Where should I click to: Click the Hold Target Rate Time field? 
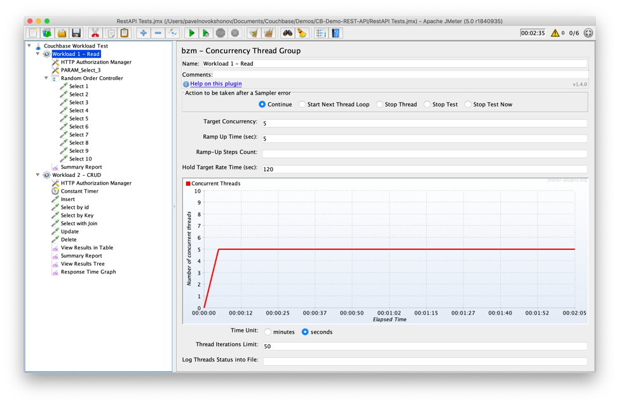pyautogui.click(x=425, y=169)
